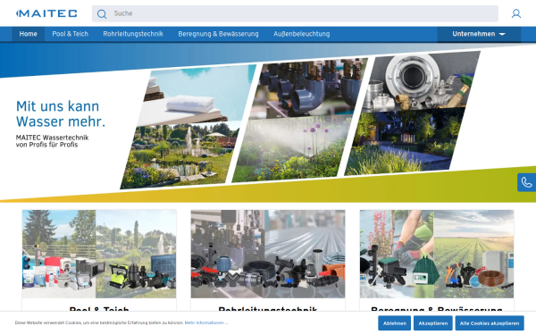Click the search magnifier icon
Viewport: 536px width, 335px height.
point(102,13)
